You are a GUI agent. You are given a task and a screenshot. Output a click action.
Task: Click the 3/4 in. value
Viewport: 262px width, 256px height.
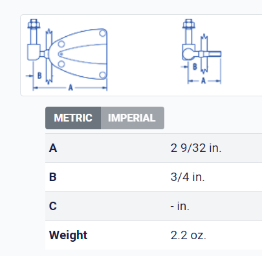point(188,177)
